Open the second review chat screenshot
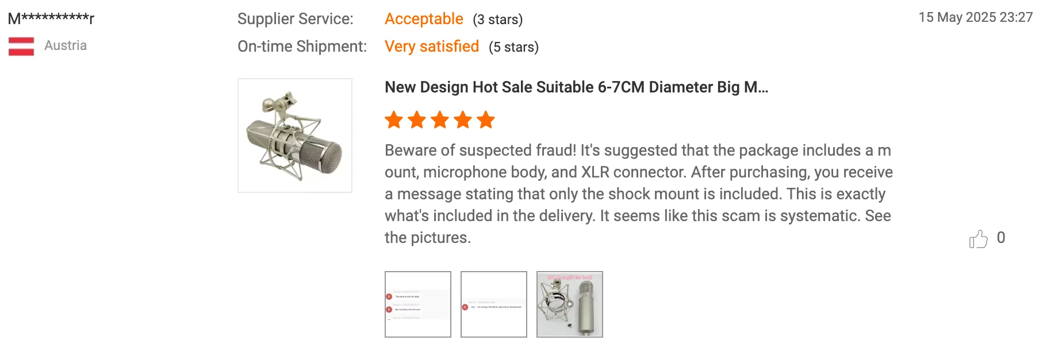The image size is (1043, 348). (494, 304)
